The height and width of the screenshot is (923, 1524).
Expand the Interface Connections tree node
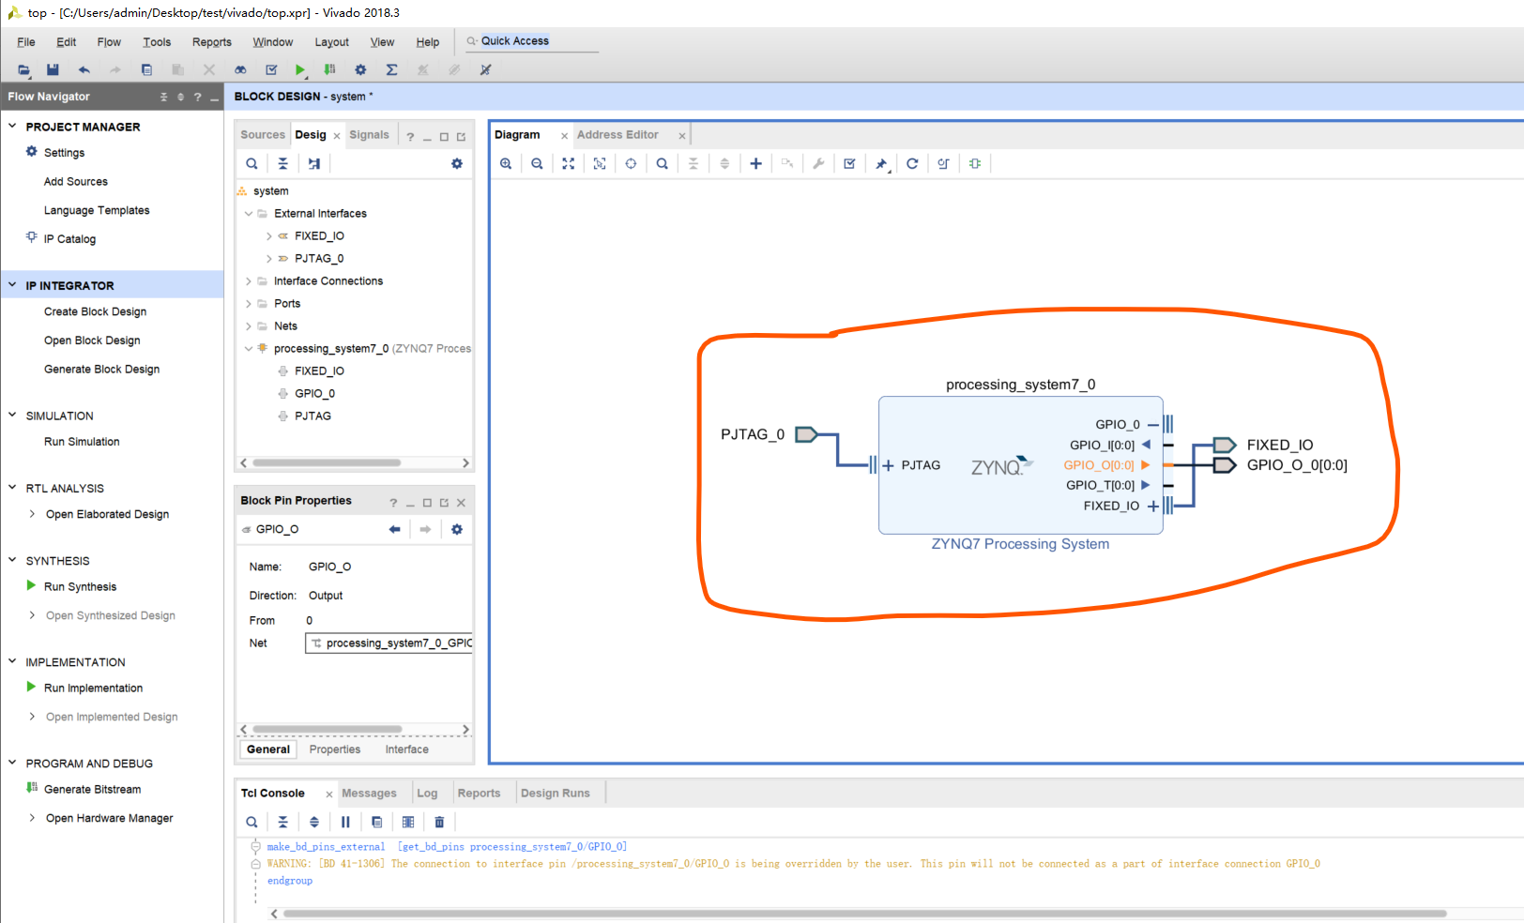coord(249,281)
